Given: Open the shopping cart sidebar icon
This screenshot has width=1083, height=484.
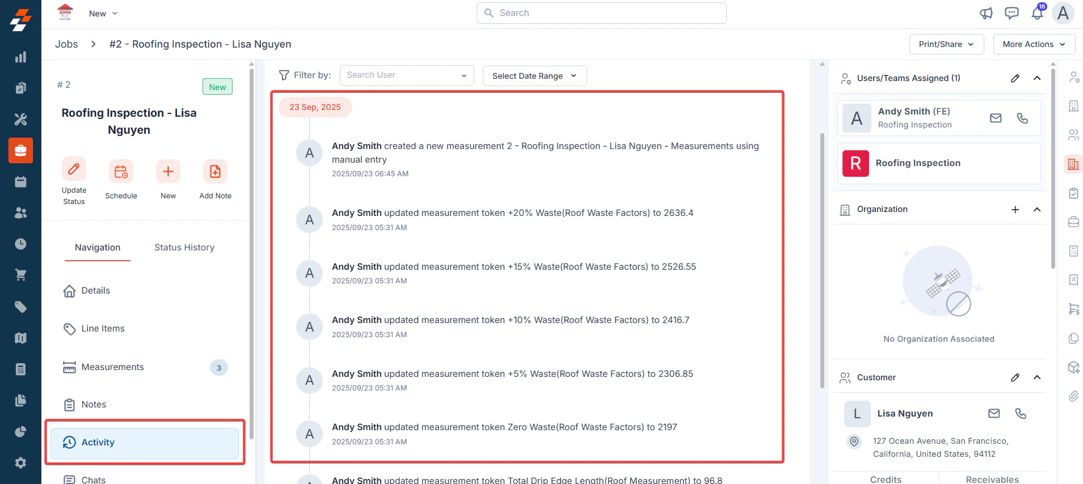Looking at the screenshot, I should (x=20, y=275).
